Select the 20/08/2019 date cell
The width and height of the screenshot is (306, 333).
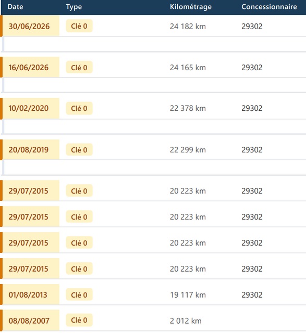click(x=31, y=150)
